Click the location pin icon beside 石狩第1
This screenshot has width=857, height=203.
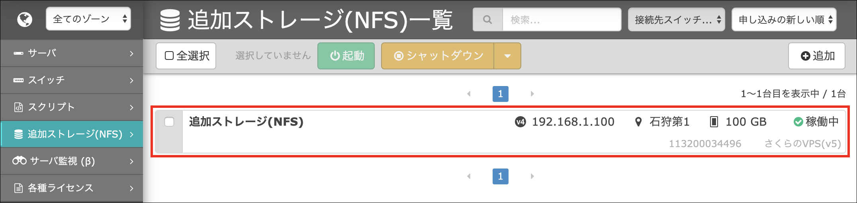click(638, 122)
